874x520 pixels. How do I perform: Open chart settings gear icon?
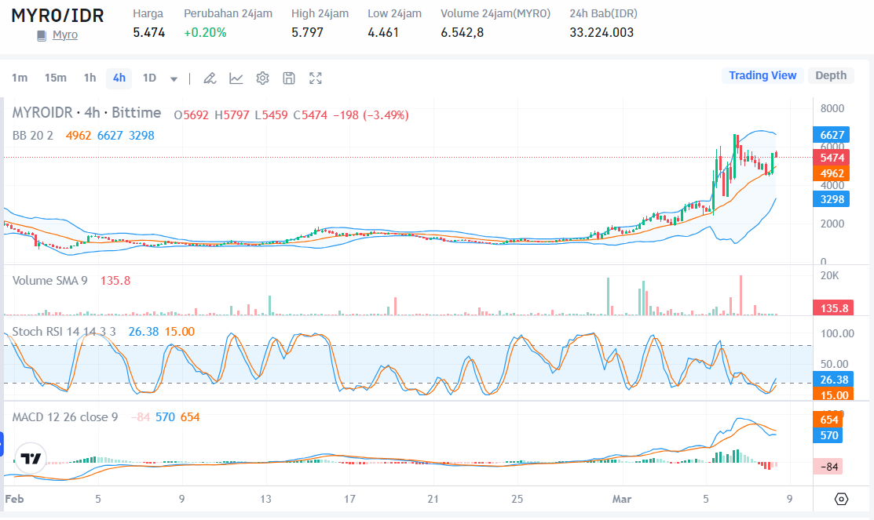[262, 78]
